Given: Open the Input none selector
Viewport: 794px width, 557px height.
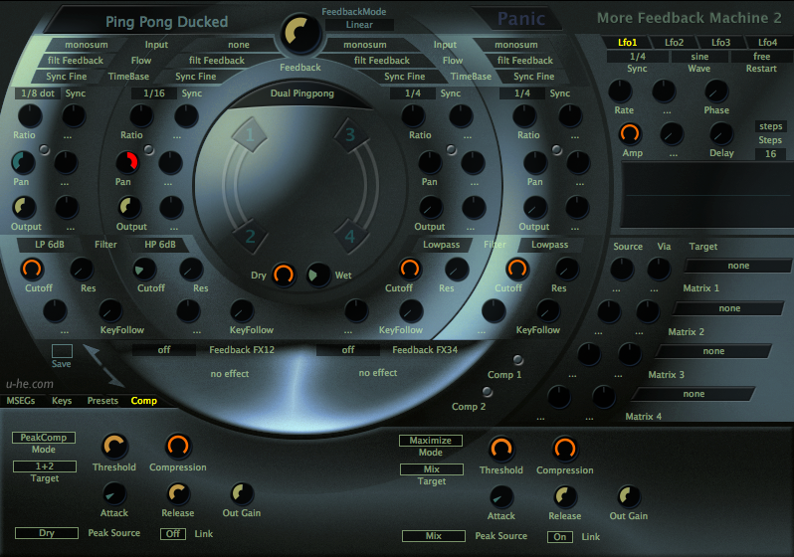Looking at the screenshot, I should pyautogui.click(x=239, y=45).
